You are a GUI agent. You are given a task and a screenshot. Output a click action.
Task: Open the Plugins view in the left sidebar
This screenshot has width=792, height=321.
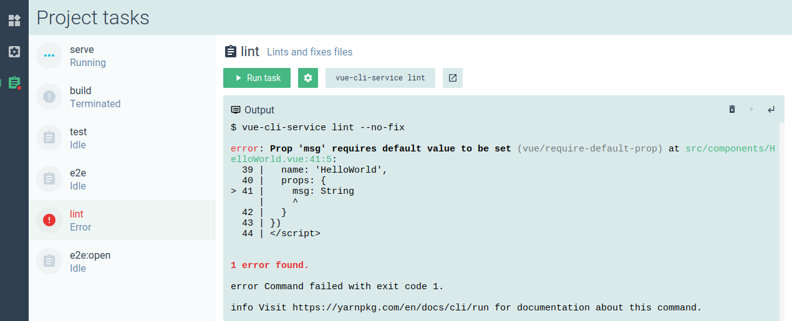tap(14, 21)
